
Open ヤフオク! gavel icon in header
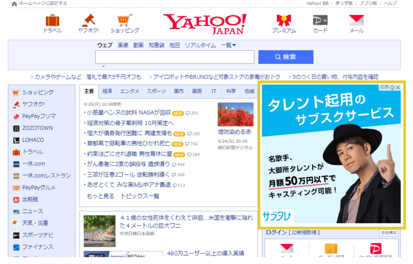click(89, 20)
